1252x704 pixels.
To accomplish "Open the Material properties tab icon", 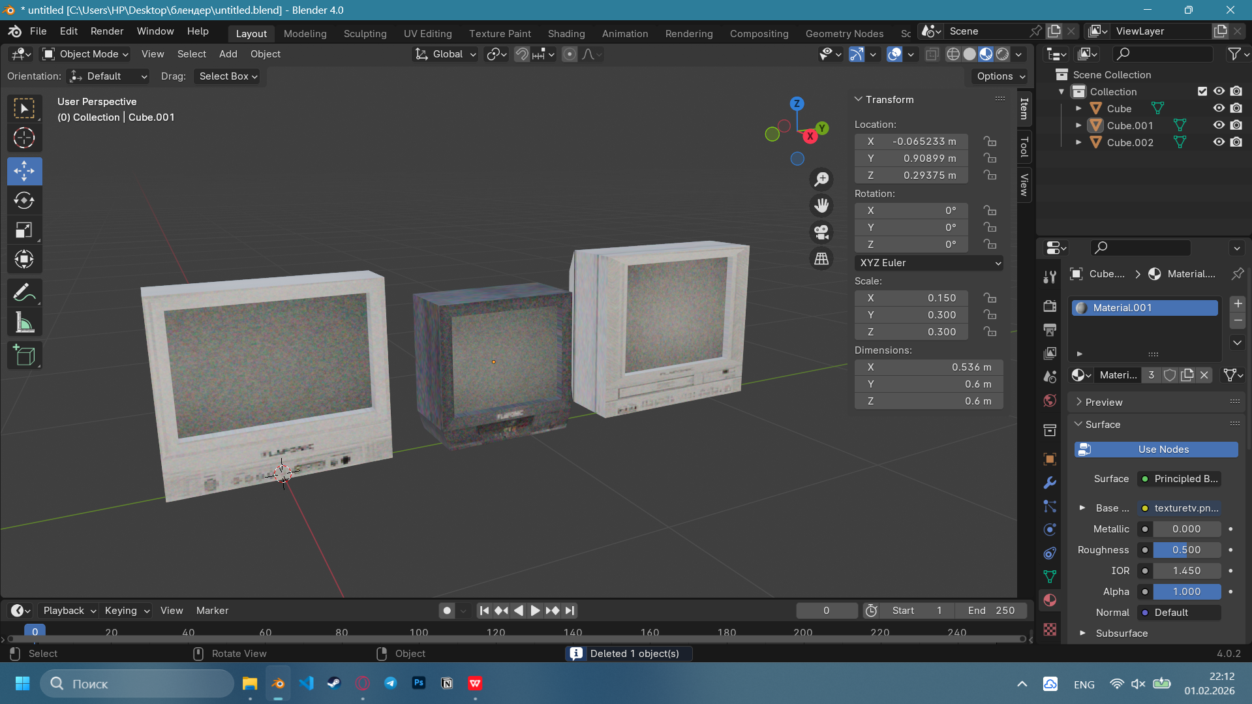I will (x=1050, y=600).
